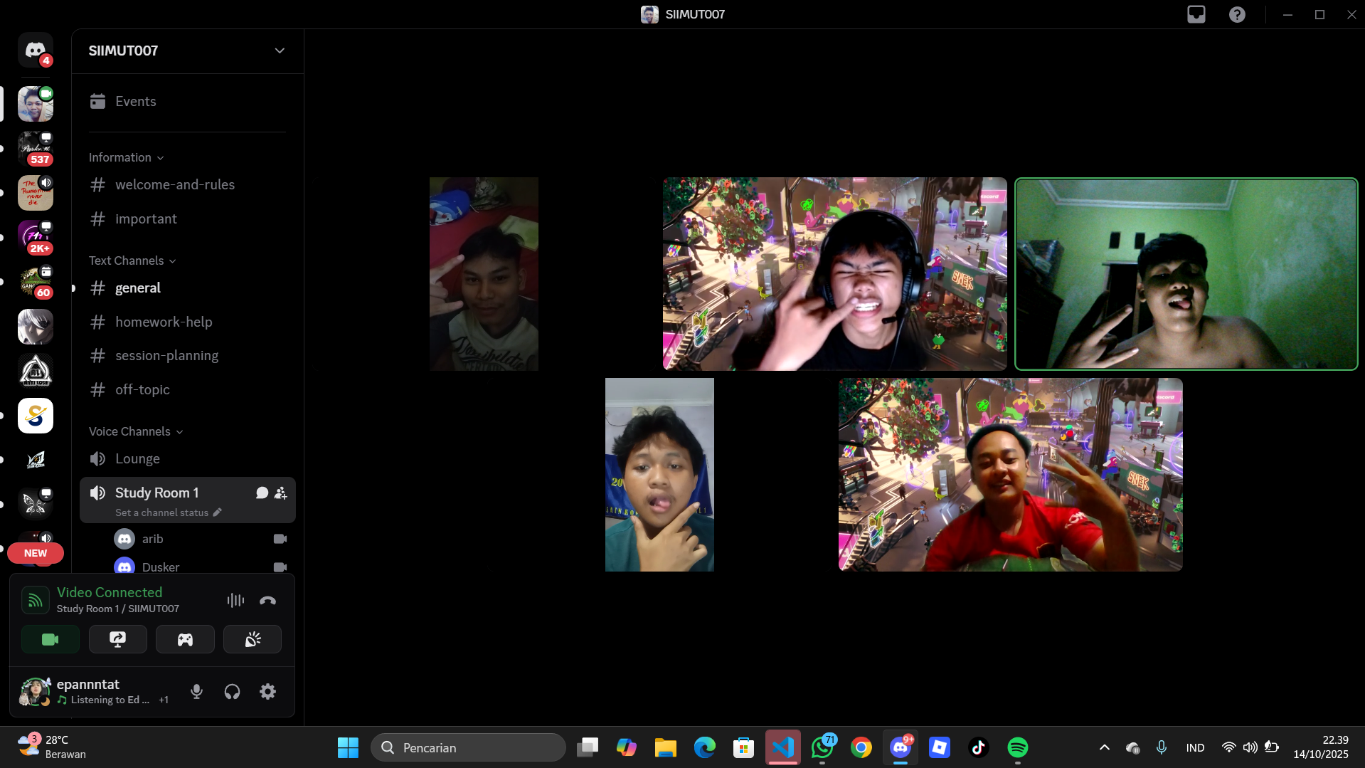Toggle the camera off button
The width and height of the screenshot is (1365, 768).
click(x=51, y=639)
